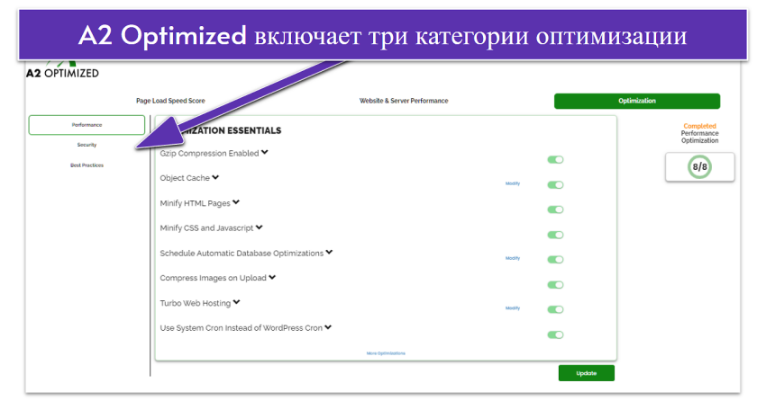Screen dimensions: 766x401
Task: Click Modify link for Object Cache
Action: point(513,183)
